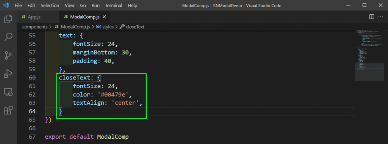Click the Visual Studio Code logo icon
This screenshot has height=144, width=388.
(x=6, y=5)
